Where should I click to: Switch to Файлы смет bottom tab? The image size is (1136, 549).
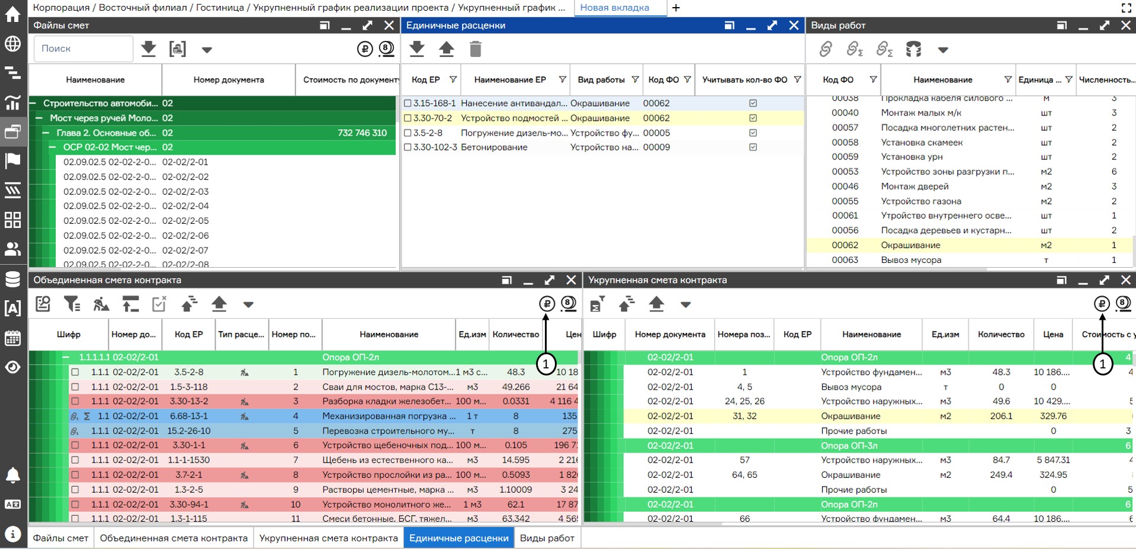click(60, 538)
